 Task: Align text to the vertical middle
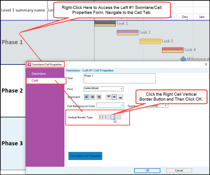coord(114,97)
